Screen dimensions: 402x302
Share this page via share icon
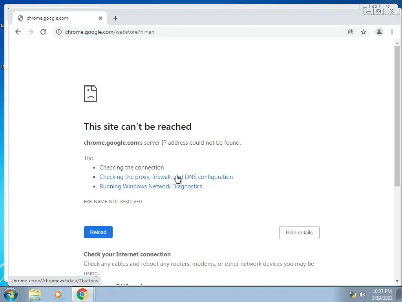[x=351, y=32]
